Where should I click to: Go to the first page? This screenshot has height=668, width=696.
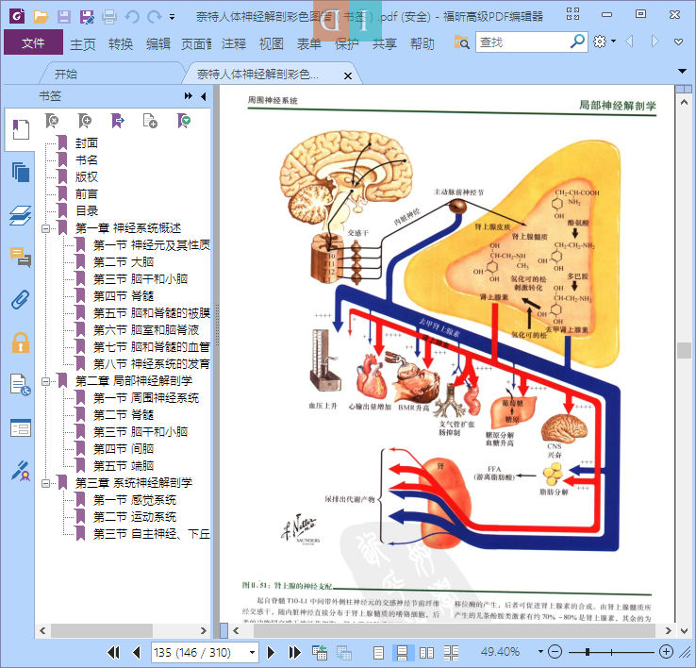click(113, 652)
